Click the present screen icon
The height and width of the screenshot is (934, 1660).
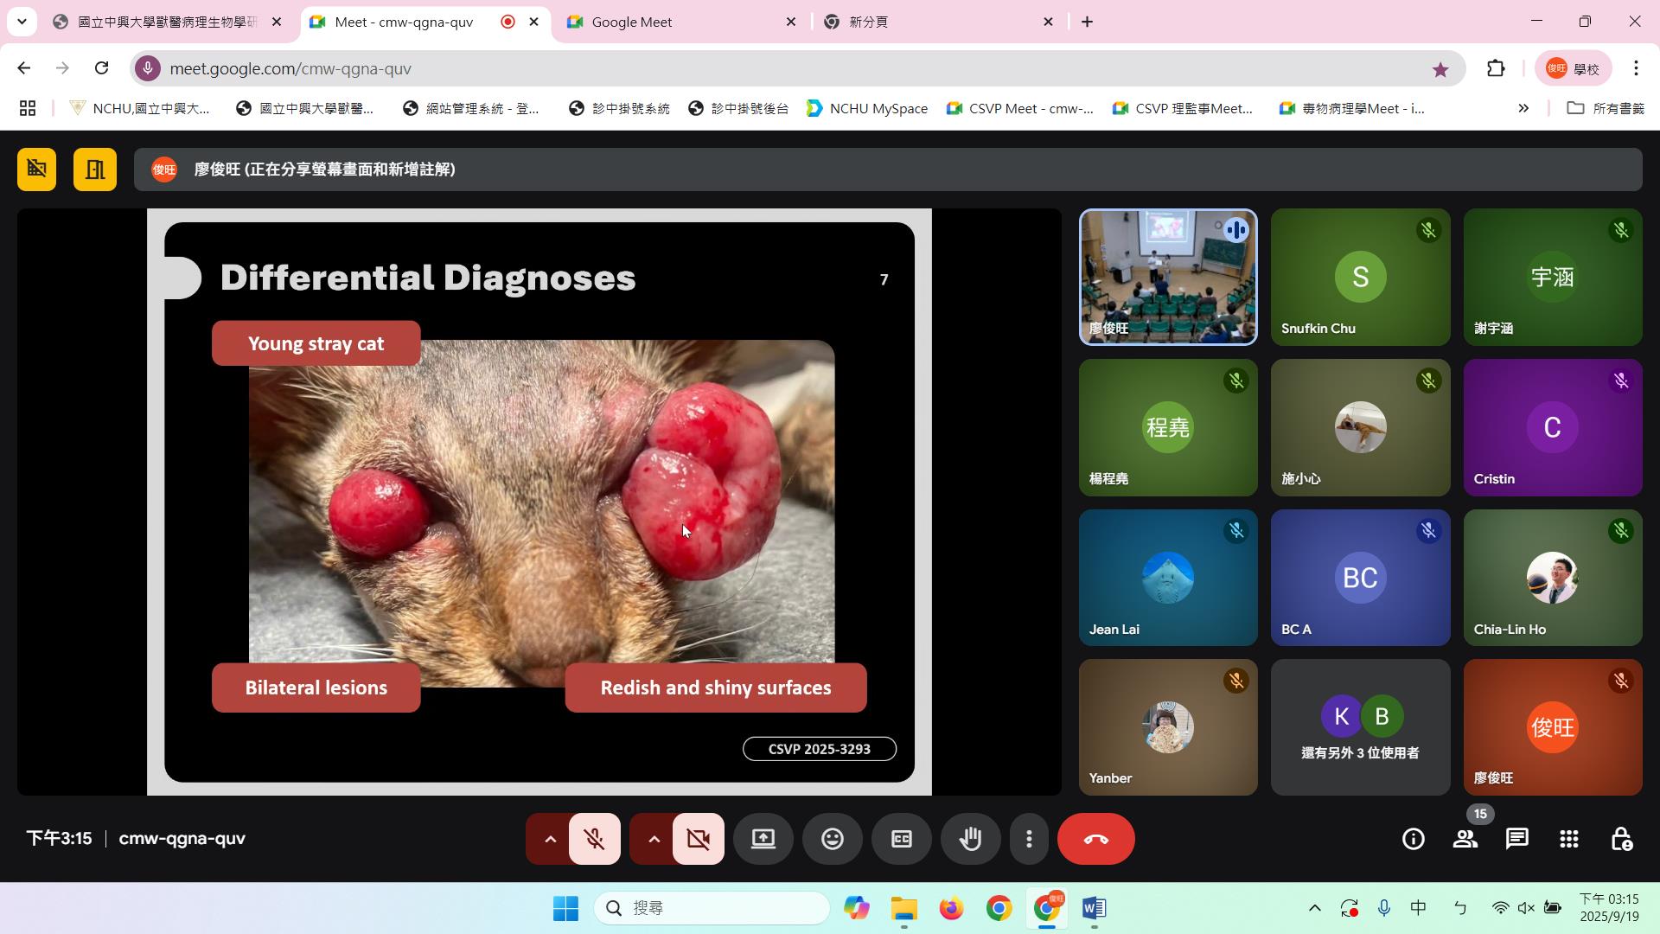click(x=763, y=839)
